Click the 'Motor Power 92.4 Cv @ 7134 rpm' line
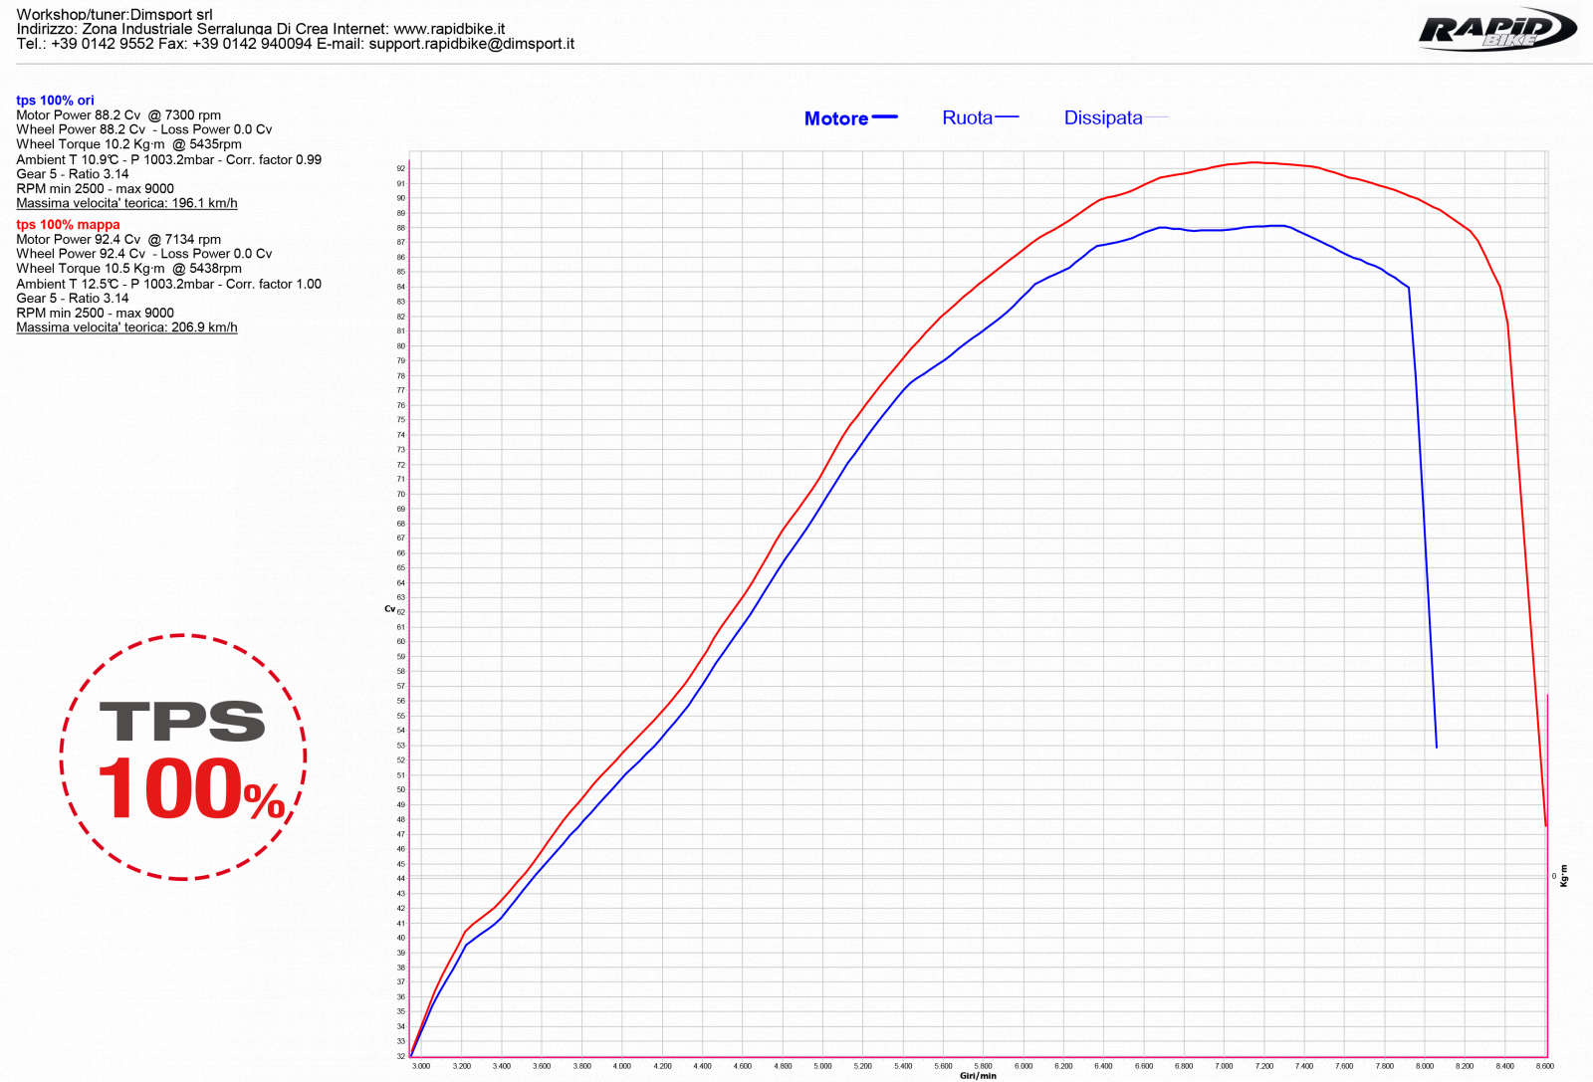The image size is (1593, 1082). coord(118,240)
